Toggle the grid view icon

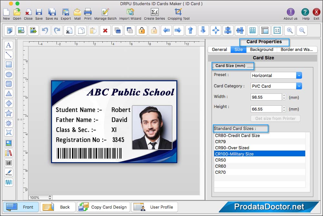(x=253, y=30)
